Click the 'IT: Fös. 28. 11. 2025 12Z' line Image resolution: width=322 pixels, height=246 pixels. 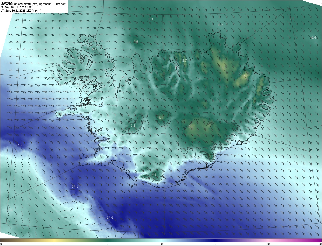click(16, 7)
